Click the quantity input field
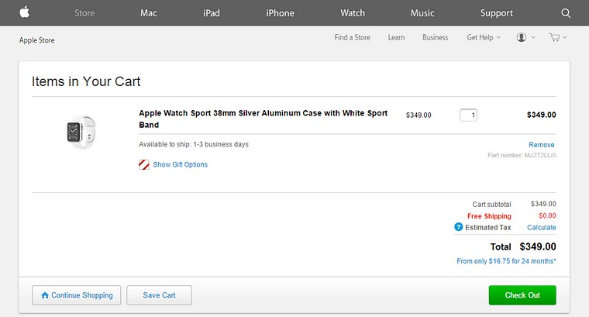The height and width of the screenshot is (317, 589). (x=468, y=115)
